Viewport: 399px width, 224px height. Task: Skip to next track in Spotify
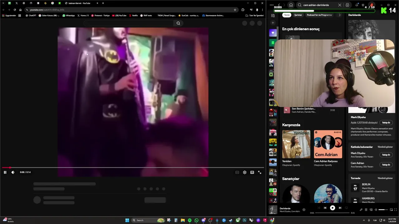(340, 208)
